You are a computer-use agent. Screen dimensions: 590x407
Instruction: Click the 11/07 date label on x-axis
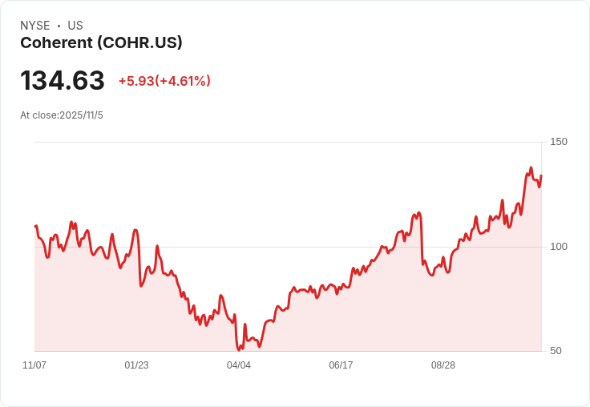pyautogui.click(x=34, y=365)
